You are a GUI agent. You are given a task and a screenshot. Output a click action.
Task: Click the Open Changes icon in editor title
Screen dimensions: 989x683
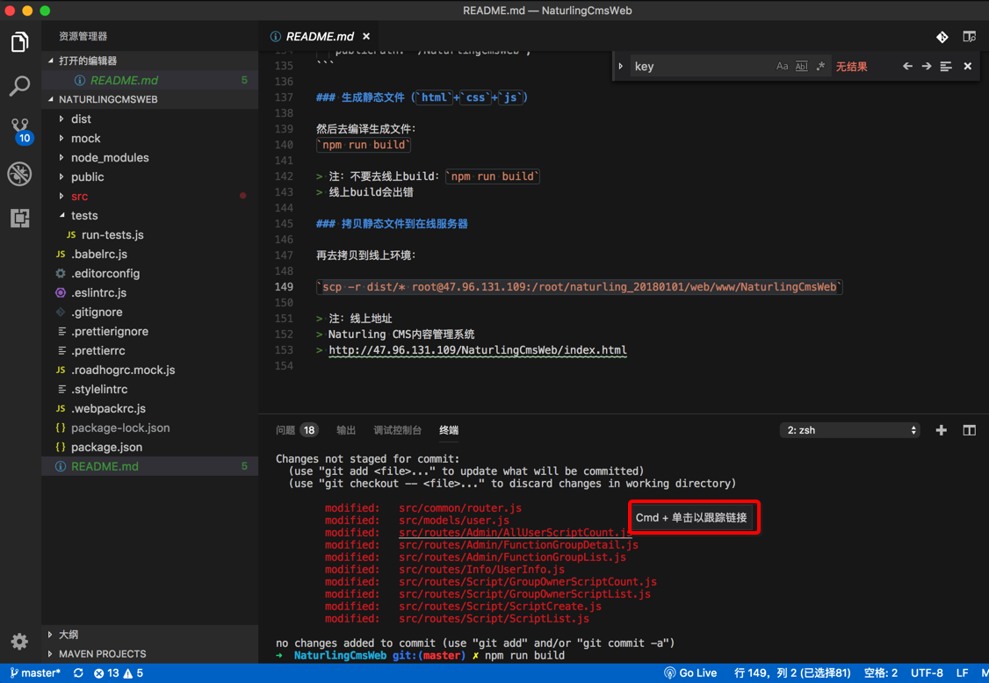click(942, 37)
